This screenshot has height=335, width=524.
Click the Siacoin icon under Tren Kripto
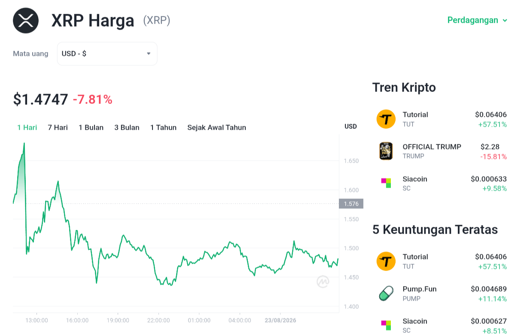[x=386, y=183]
